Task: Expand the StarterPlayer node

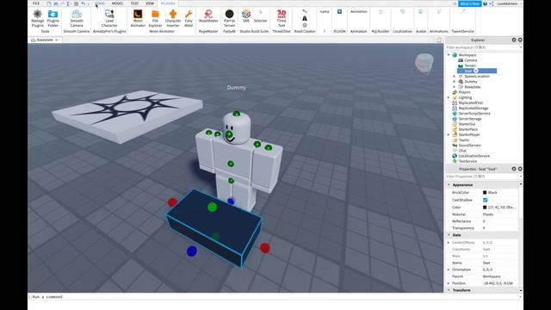Action: click(x=449, y=134)
